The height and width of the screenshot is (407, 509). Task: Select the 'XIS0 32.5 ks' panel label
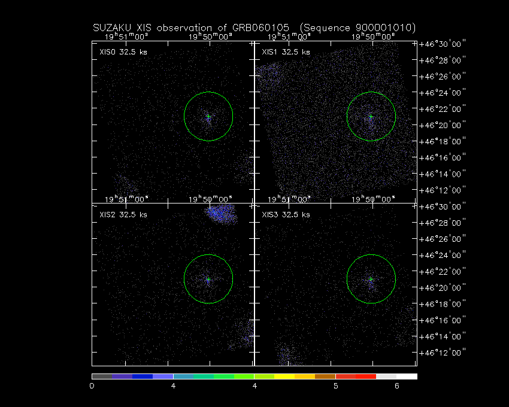123,52
